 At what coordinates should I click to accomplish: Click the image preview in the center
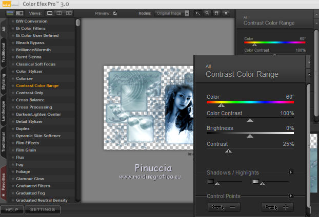coord(149,107)
